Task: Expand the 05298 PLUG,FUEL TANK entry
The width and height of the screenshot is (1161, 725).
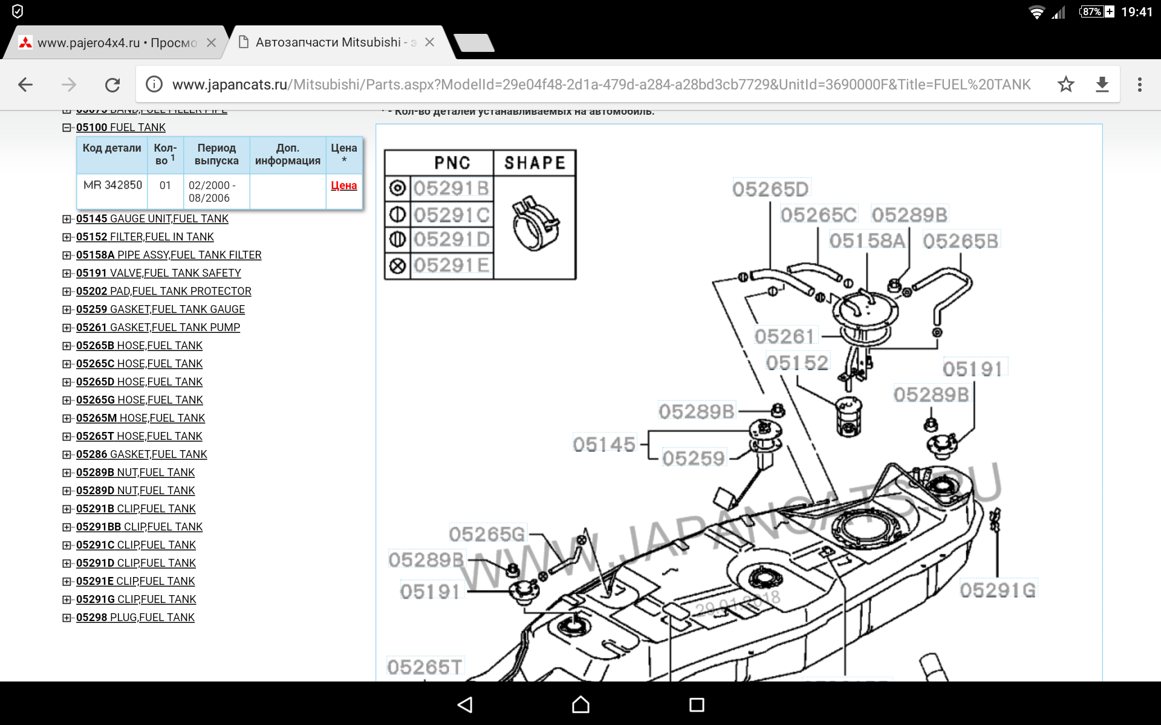Action: click(x=67, y=617)
